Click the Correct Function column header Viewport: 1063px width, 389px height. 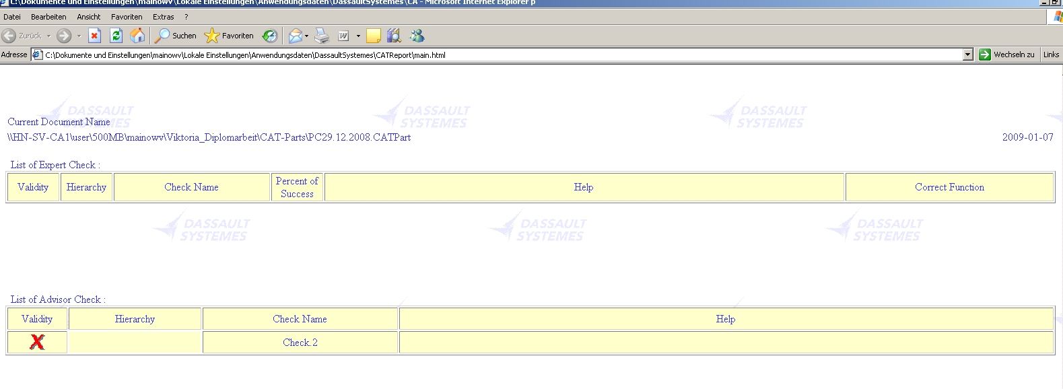949,187
